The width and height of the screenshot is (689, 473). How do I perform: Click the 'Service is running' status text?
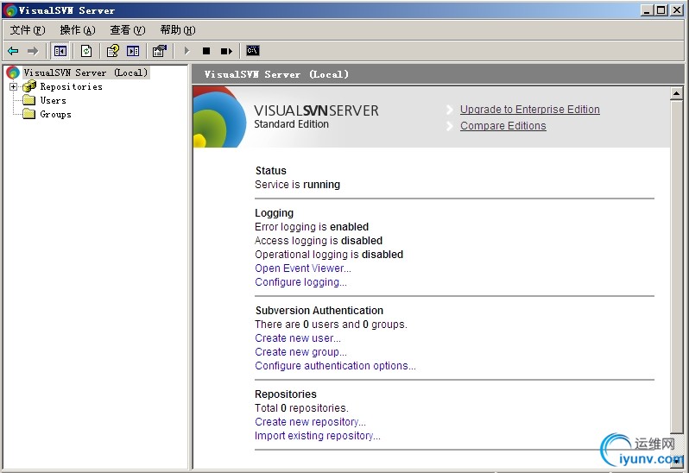(x=298, y=185)
